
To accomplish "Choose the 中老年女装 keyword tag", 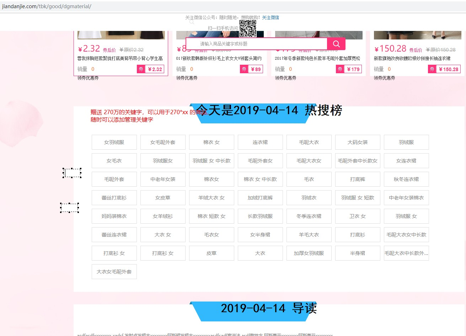I will (x=163, y=179).
